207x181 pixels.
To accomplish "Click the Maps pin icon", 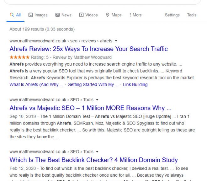I will (108, 15).
